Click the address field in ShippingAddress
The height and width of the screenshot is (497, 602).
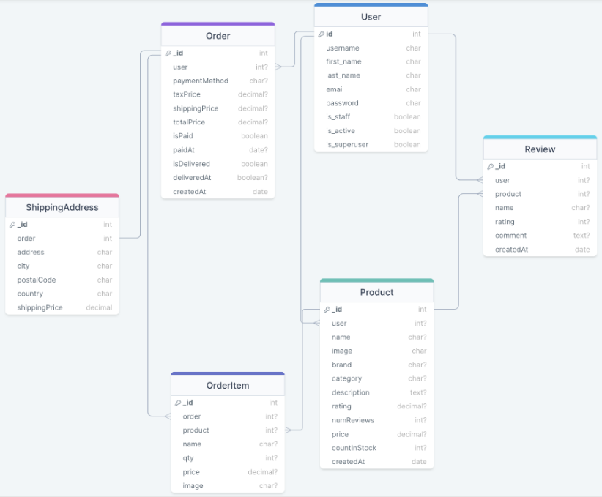point(62,252)
